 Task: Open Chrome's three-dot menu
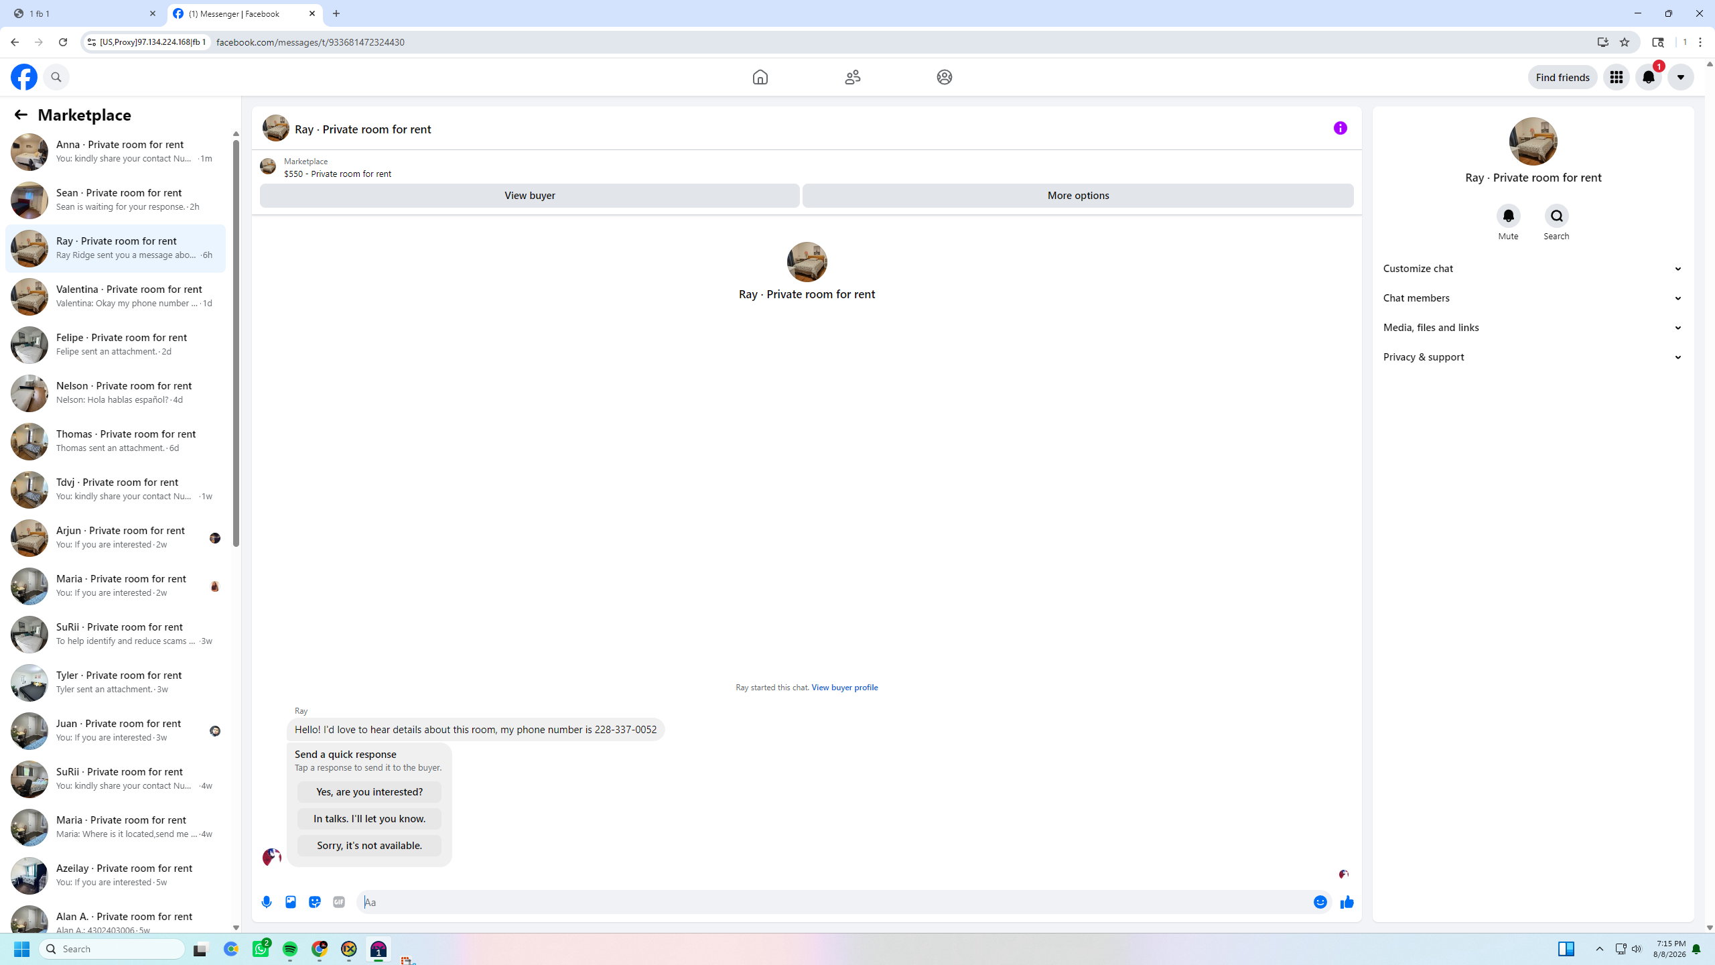click(1700, 42)
